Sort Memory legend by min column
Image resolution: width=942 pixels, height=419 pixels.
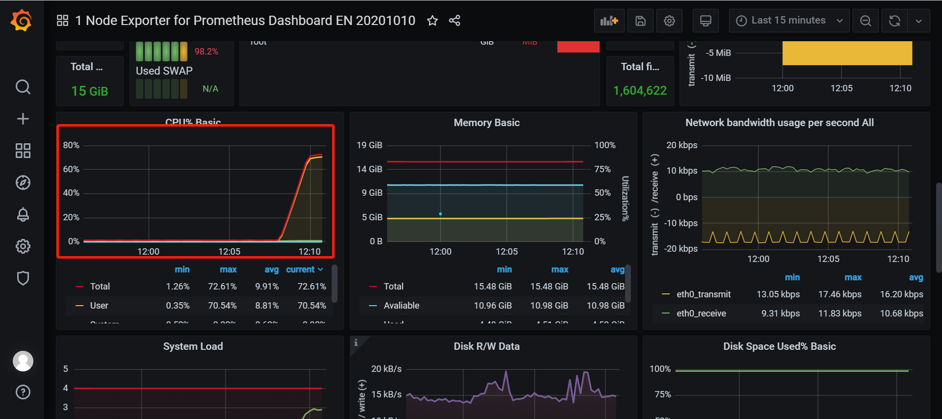pos(504,269)
